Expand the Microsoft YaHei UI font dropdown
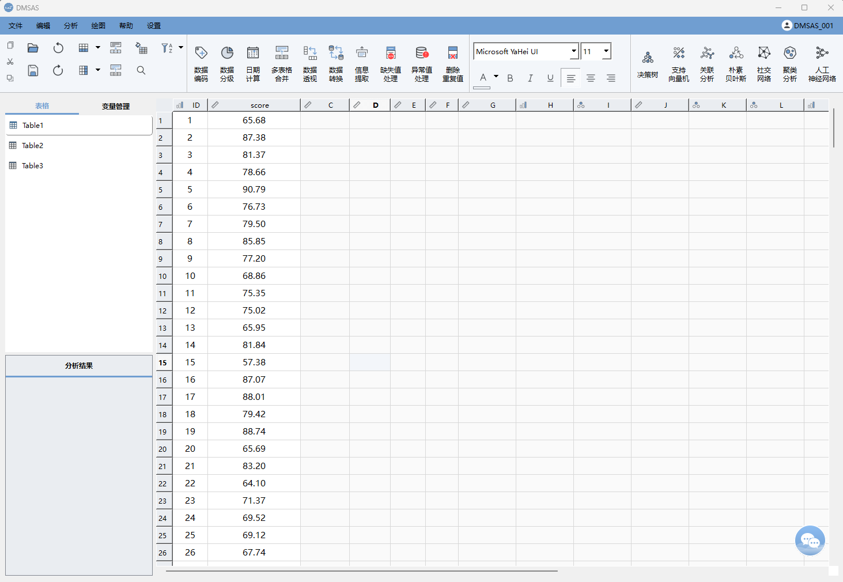This screenshot has height=582, width=843. point(574,51)
